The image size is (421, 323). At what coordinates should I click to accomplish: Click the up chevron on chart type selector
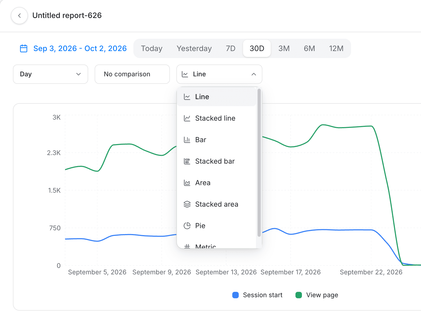[254, 74]
